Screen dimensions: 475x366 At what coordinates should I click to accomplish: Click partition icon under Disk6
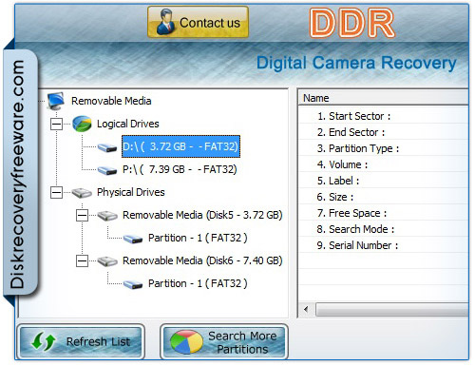[x=133, y=284]
